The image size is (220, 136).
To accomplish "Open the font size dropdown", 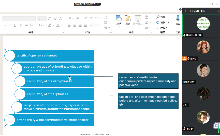I will [x=45, y=19].
